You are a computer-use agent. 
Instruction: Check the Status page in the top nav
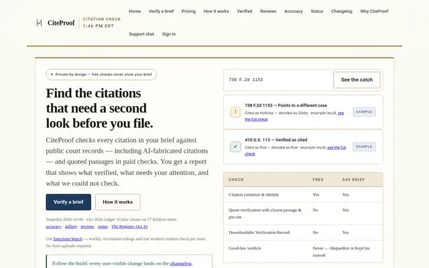(317, 11)
